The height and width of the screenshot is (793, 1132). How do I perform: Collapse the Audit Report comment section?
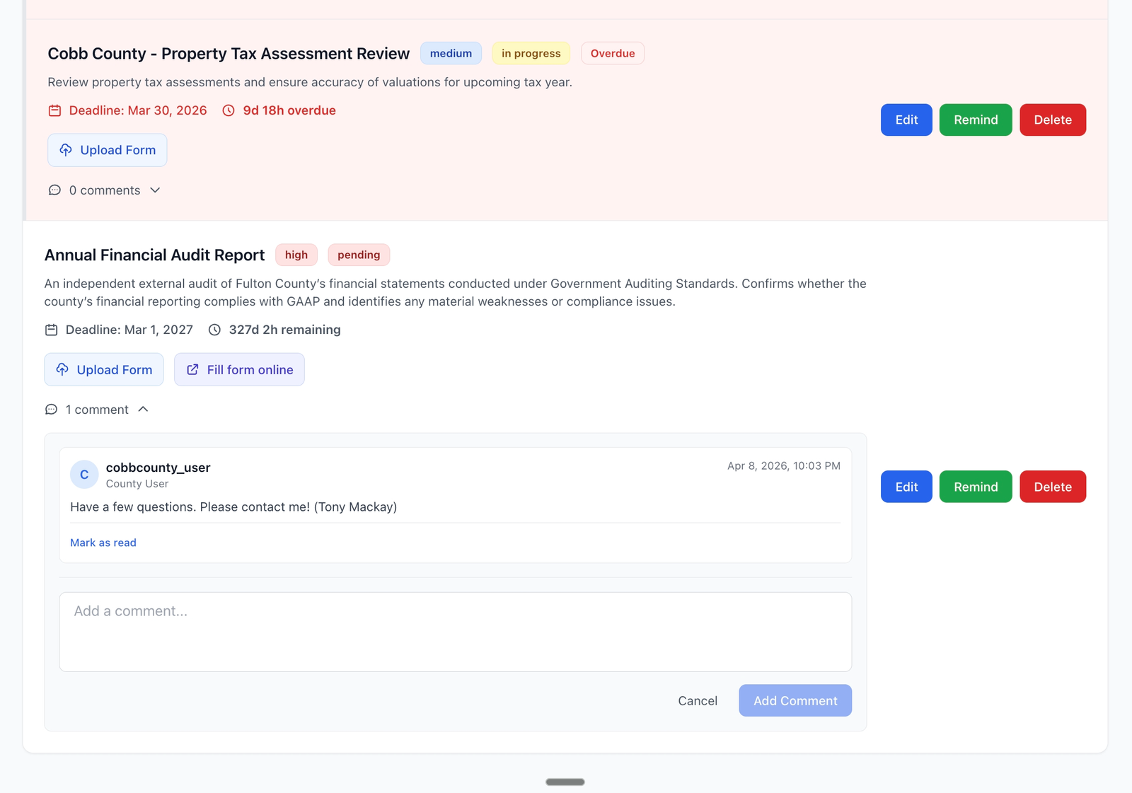pos(144,409)
